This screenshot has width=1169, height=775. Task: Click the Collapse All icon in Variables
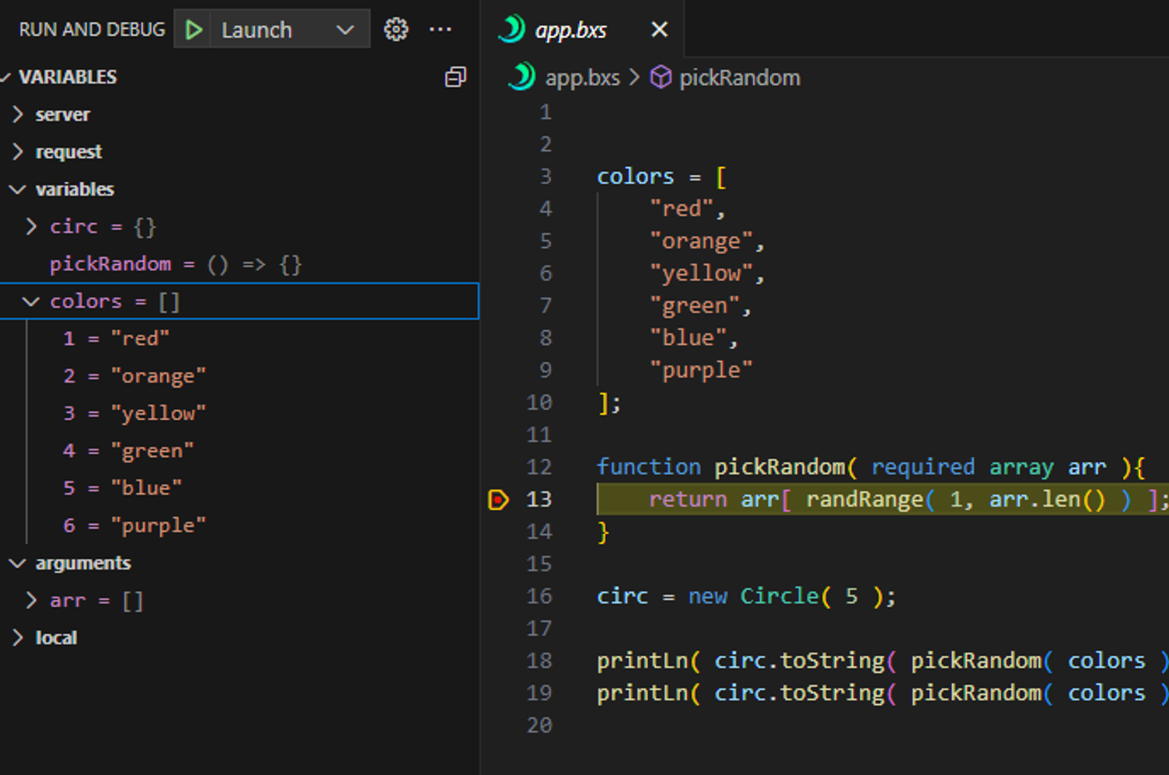(x=455, y=77)
